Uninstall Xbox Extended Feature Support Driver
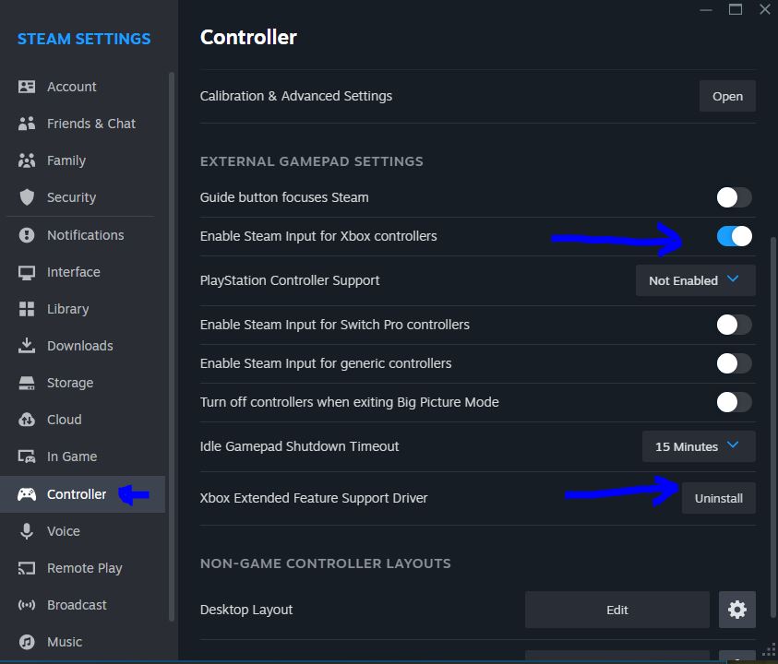Viewport: 778px width, 664px height. [x=718, y=498]
